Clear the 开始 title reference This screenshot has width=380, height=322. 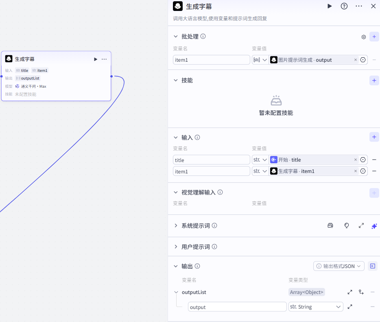point(355,160)
